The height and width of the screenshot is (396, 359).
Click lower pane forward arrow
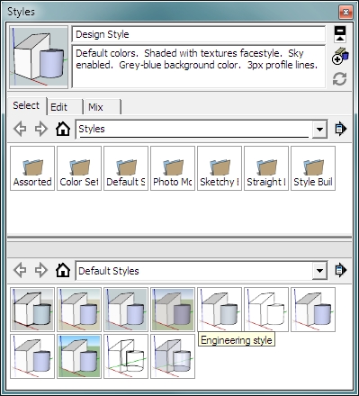41,270
